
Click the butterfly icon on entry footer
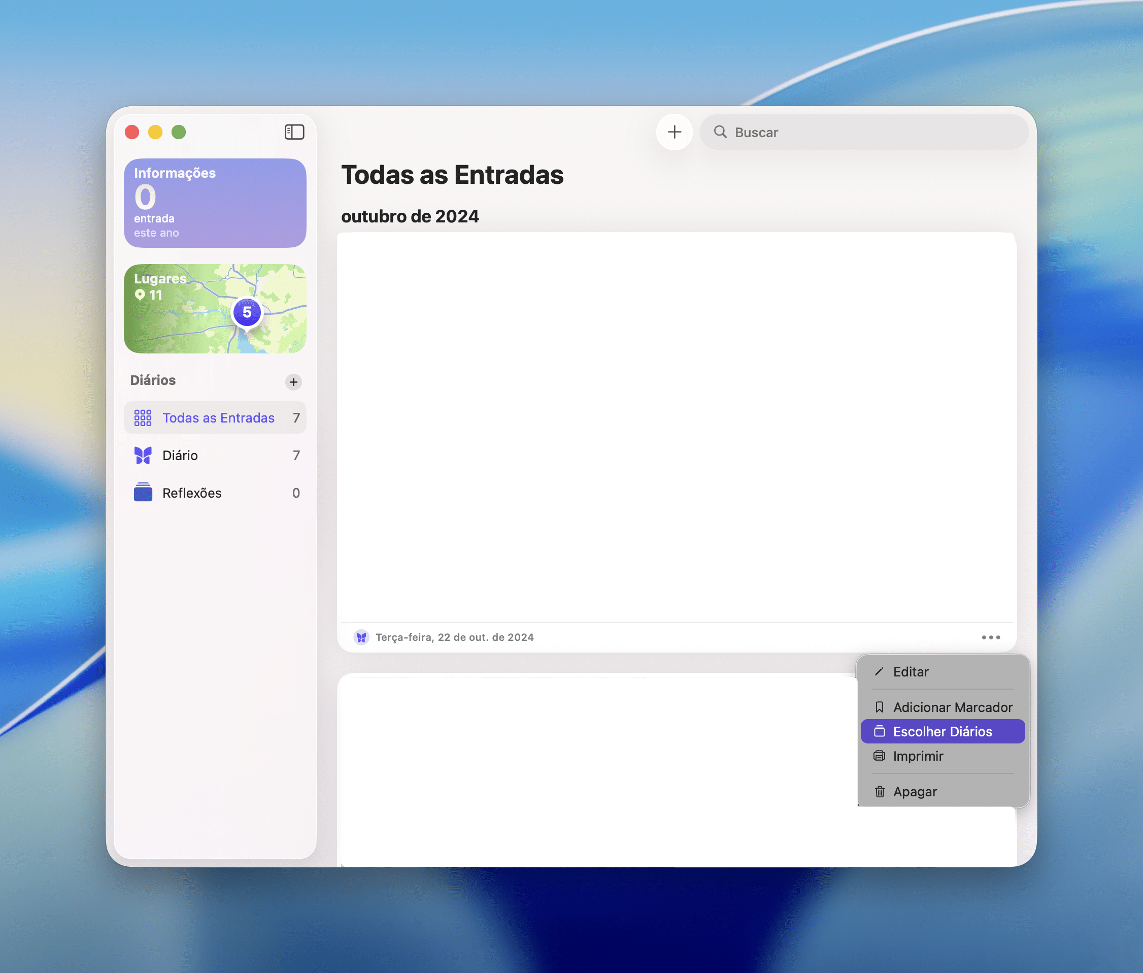click(x=361, y=637)
